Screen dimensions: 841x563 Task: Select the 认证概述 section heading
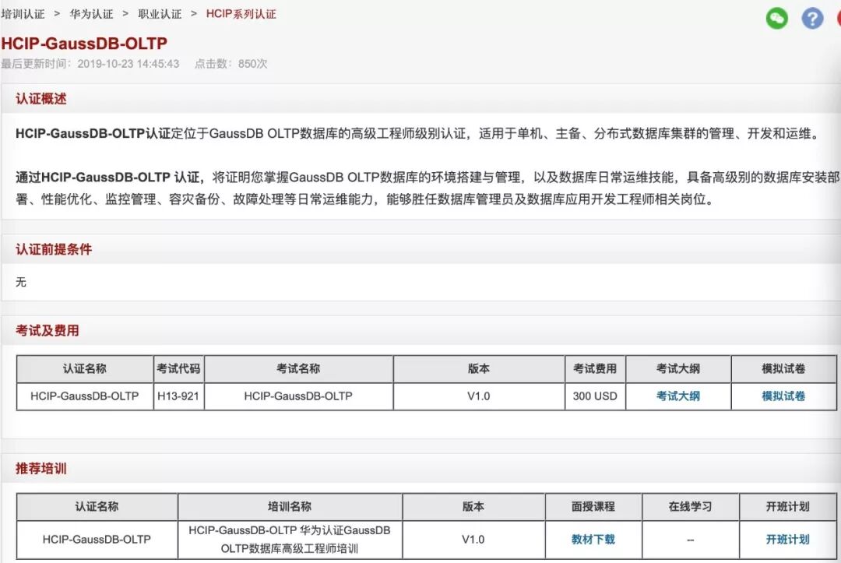coord(41,99)
